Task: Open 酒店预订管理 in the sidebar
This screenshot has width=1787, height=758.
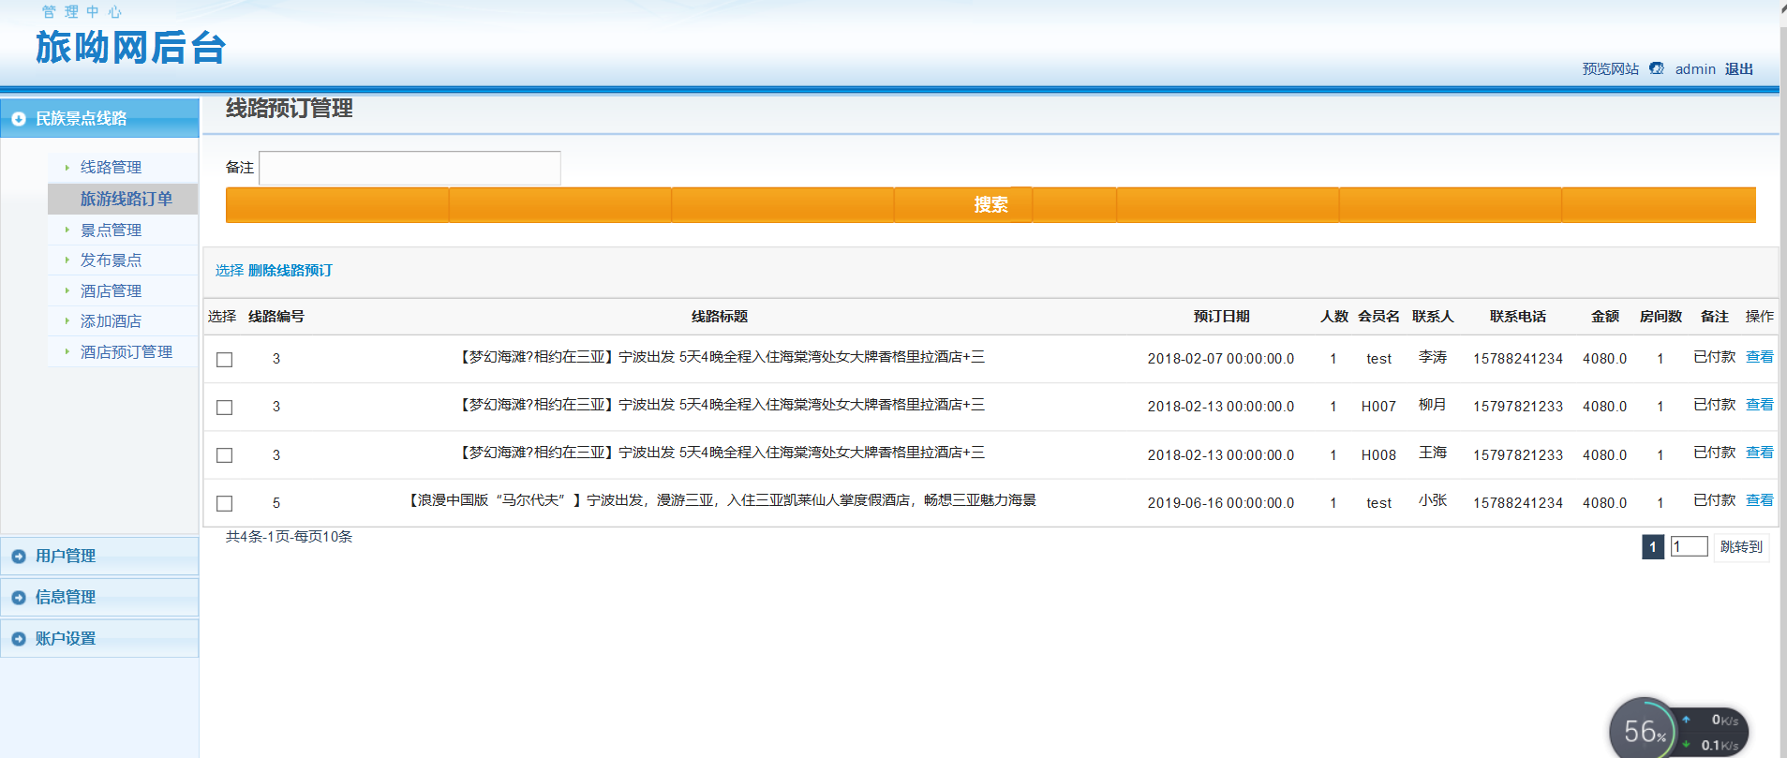Action: pyautogui.click(x=126, y=352)
